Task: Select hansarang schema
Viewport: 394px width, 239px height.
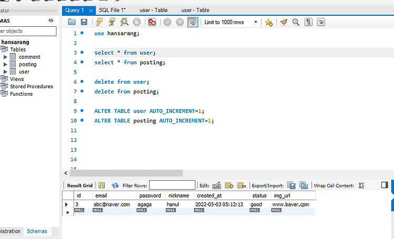Action: tap(15, 42)
